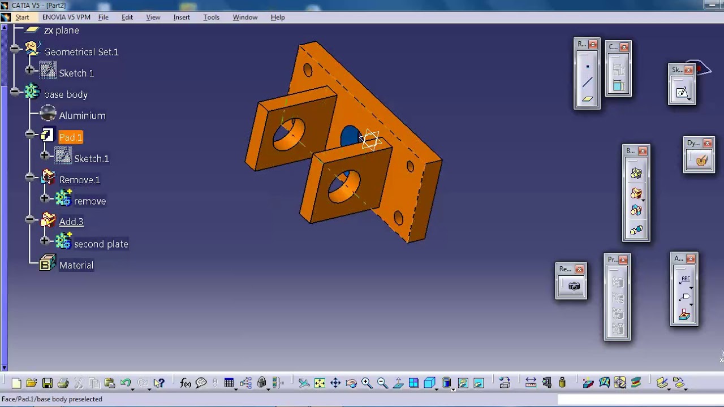Activate the Measure Between tool

[531, 383]
